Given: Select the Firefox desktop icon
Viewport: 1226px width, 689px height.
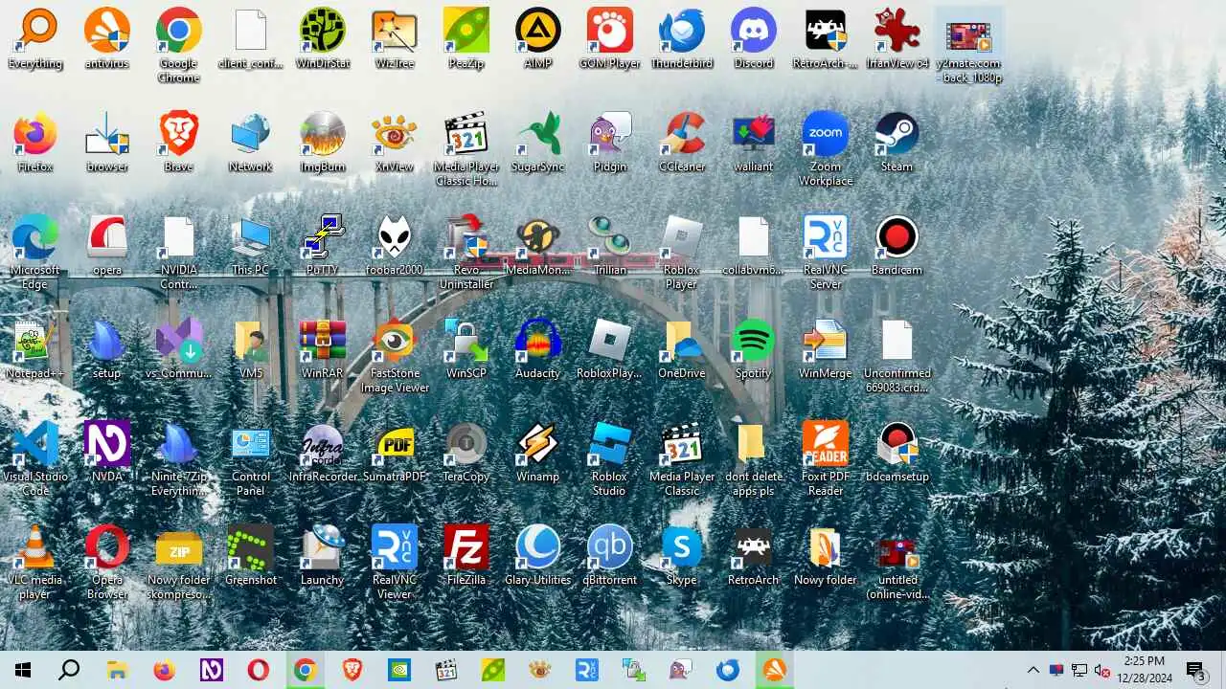Looking at the screenshot, I should pyautogui.click(x=35, y=142).
